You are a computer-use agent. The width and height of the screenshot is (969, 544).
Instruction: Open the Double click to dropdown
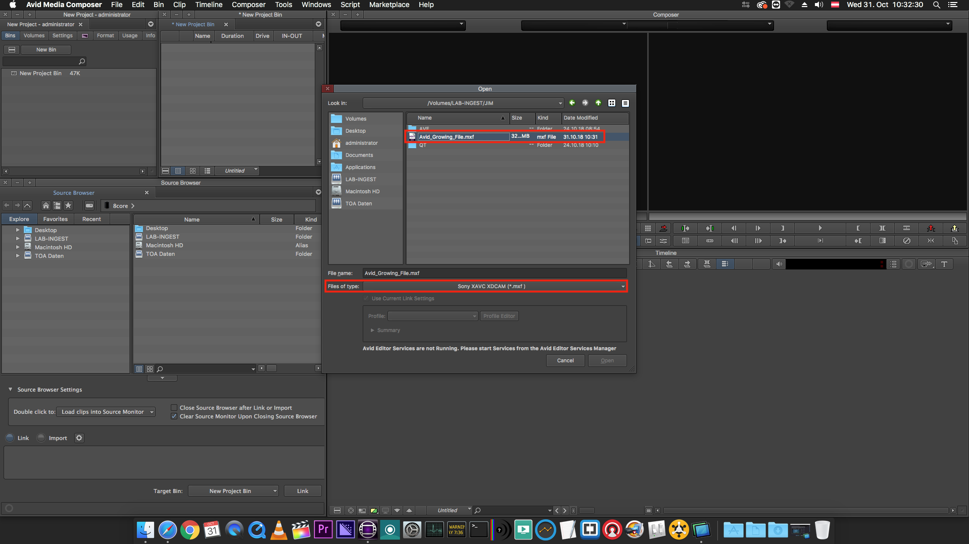[x=106, y=412]
